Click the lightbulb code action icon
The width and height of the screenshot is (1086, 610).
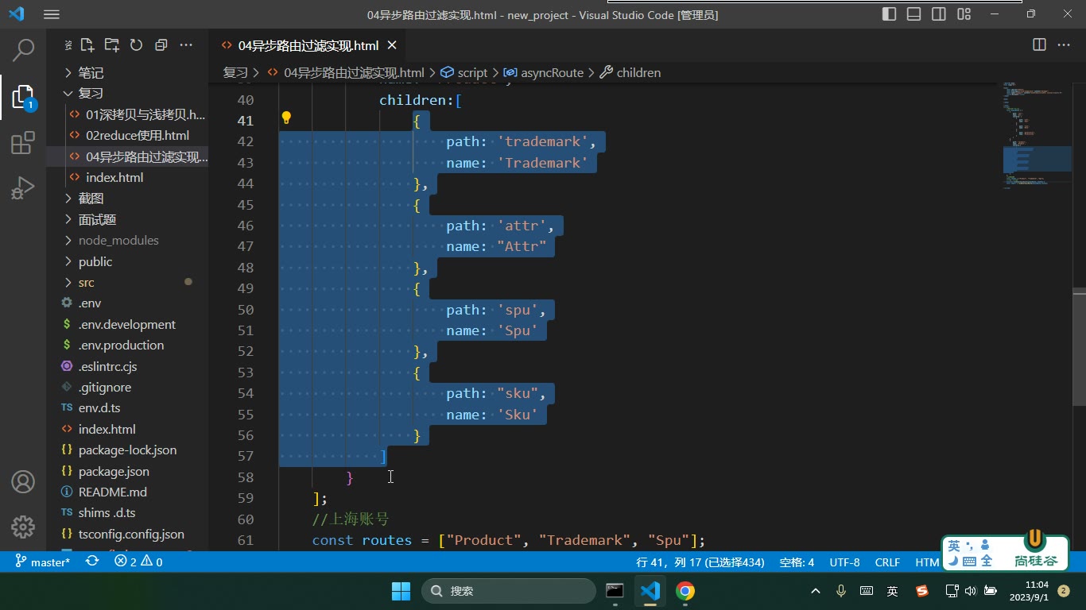pos(286,119)
